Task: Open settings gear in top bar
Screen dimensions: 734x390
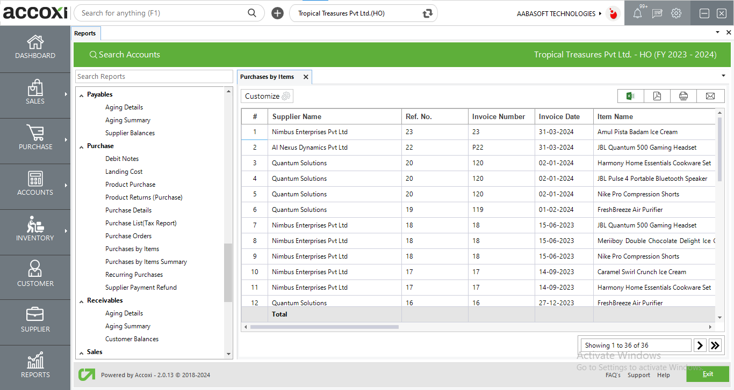Action: (676, 13)
